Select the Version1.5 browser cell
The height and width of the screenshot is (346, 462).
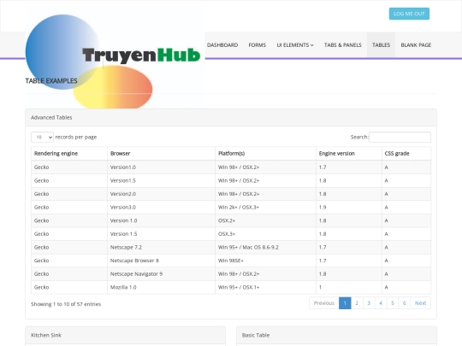tap(161, 180)
